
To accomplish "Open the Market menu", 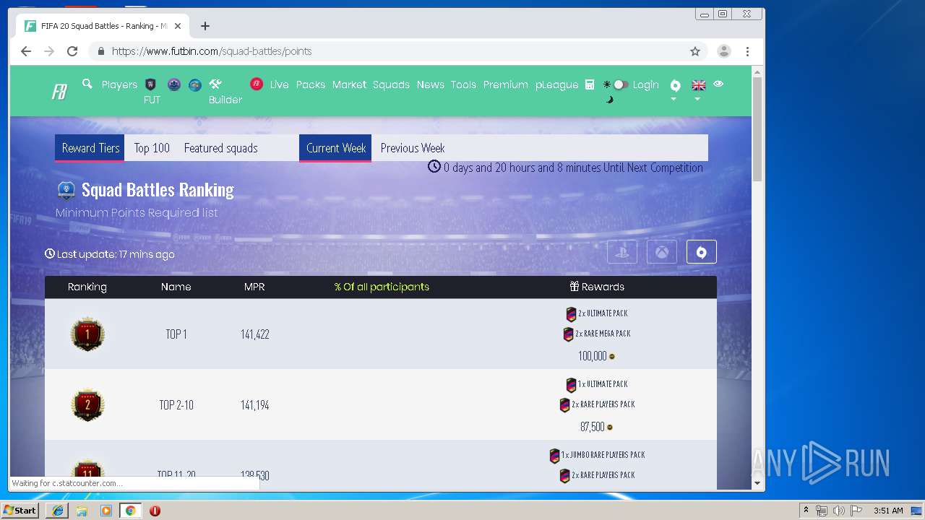I will pyautogui.click(x=349, y=84).
